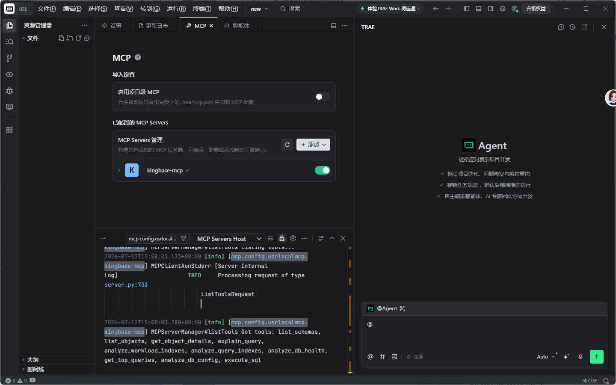Click the filter funnel icon in the output panel

(184, 239)
